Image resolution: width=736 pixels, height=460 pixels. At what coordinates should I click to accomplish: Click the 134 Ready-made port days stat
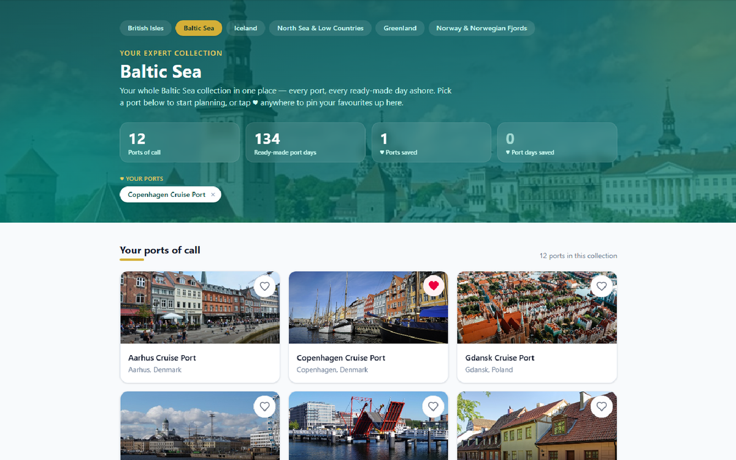pos(305,142)
